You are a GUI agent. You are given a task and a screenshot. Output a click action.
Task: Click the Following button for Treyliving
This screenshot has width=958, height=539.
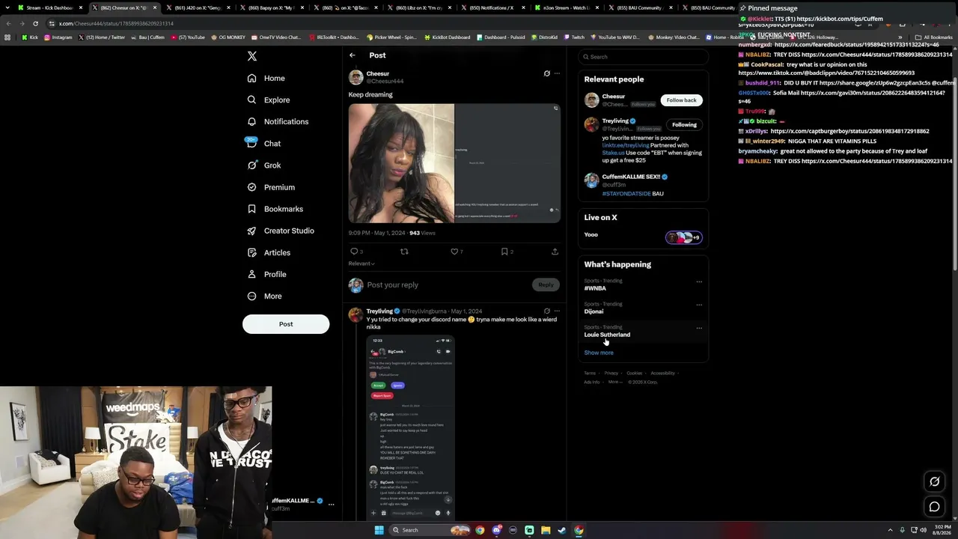[684, 125]
